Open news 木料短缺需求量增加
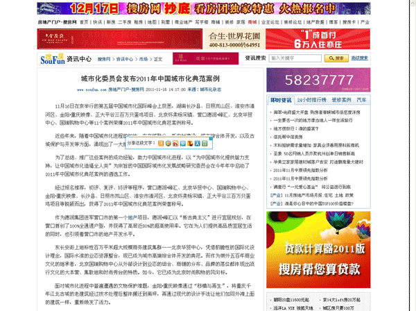 316,145
